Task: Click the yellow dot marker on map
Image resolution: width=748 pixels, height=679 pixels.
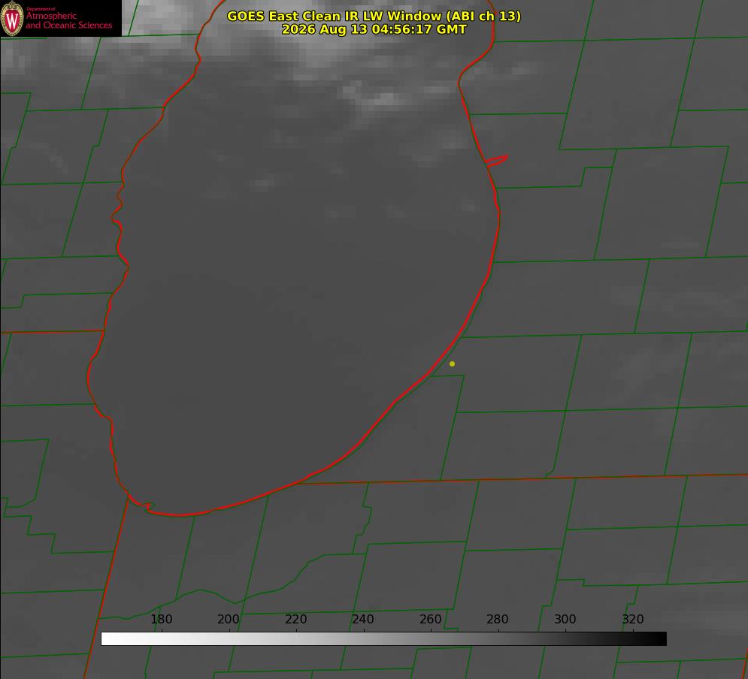Action: pyautogui.click(x=452, y=364)
